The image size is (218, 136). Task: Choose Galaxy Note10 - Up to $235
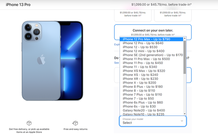tap(151, 114)
